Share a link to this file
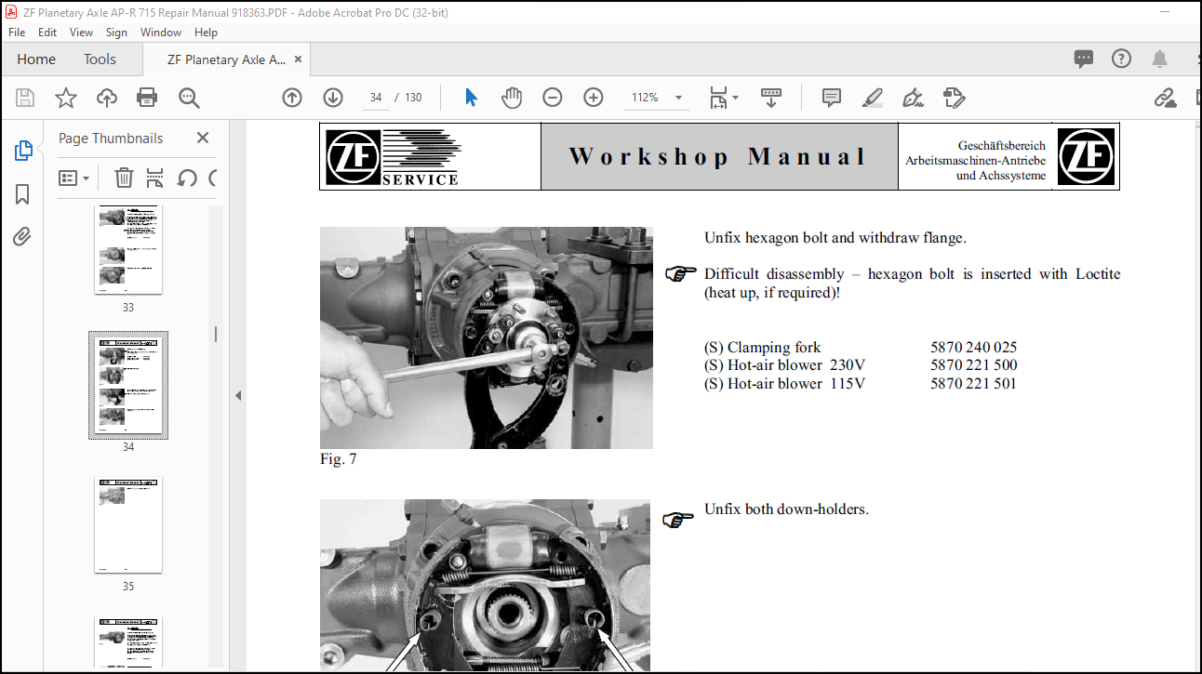1202x674 pixels. point(1165,98)
